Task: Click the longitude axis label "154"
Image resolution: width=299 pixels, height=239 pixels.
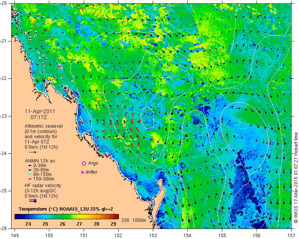Action: pyautogui.click(x=188, y=236)
